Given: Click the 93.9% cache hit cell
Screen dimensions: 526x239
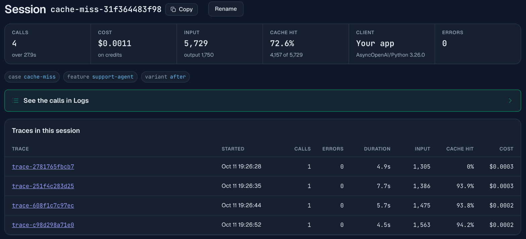Looking at the screenshot, I should [x=465, y=186].
